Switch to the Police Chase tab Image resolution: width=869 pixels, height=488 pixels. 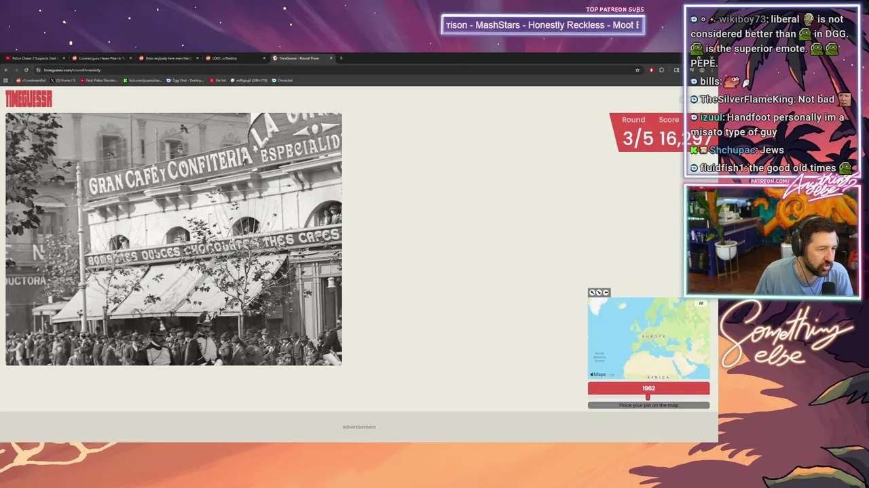tap(34, 58)
